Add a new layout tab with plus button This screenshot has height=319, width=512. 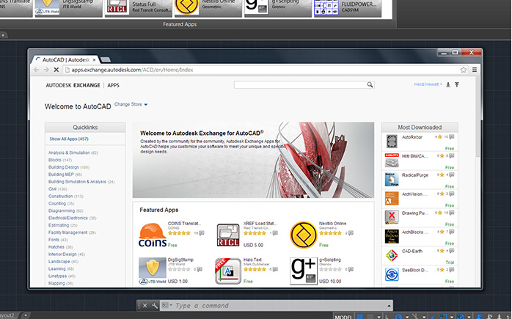[26, 315]
